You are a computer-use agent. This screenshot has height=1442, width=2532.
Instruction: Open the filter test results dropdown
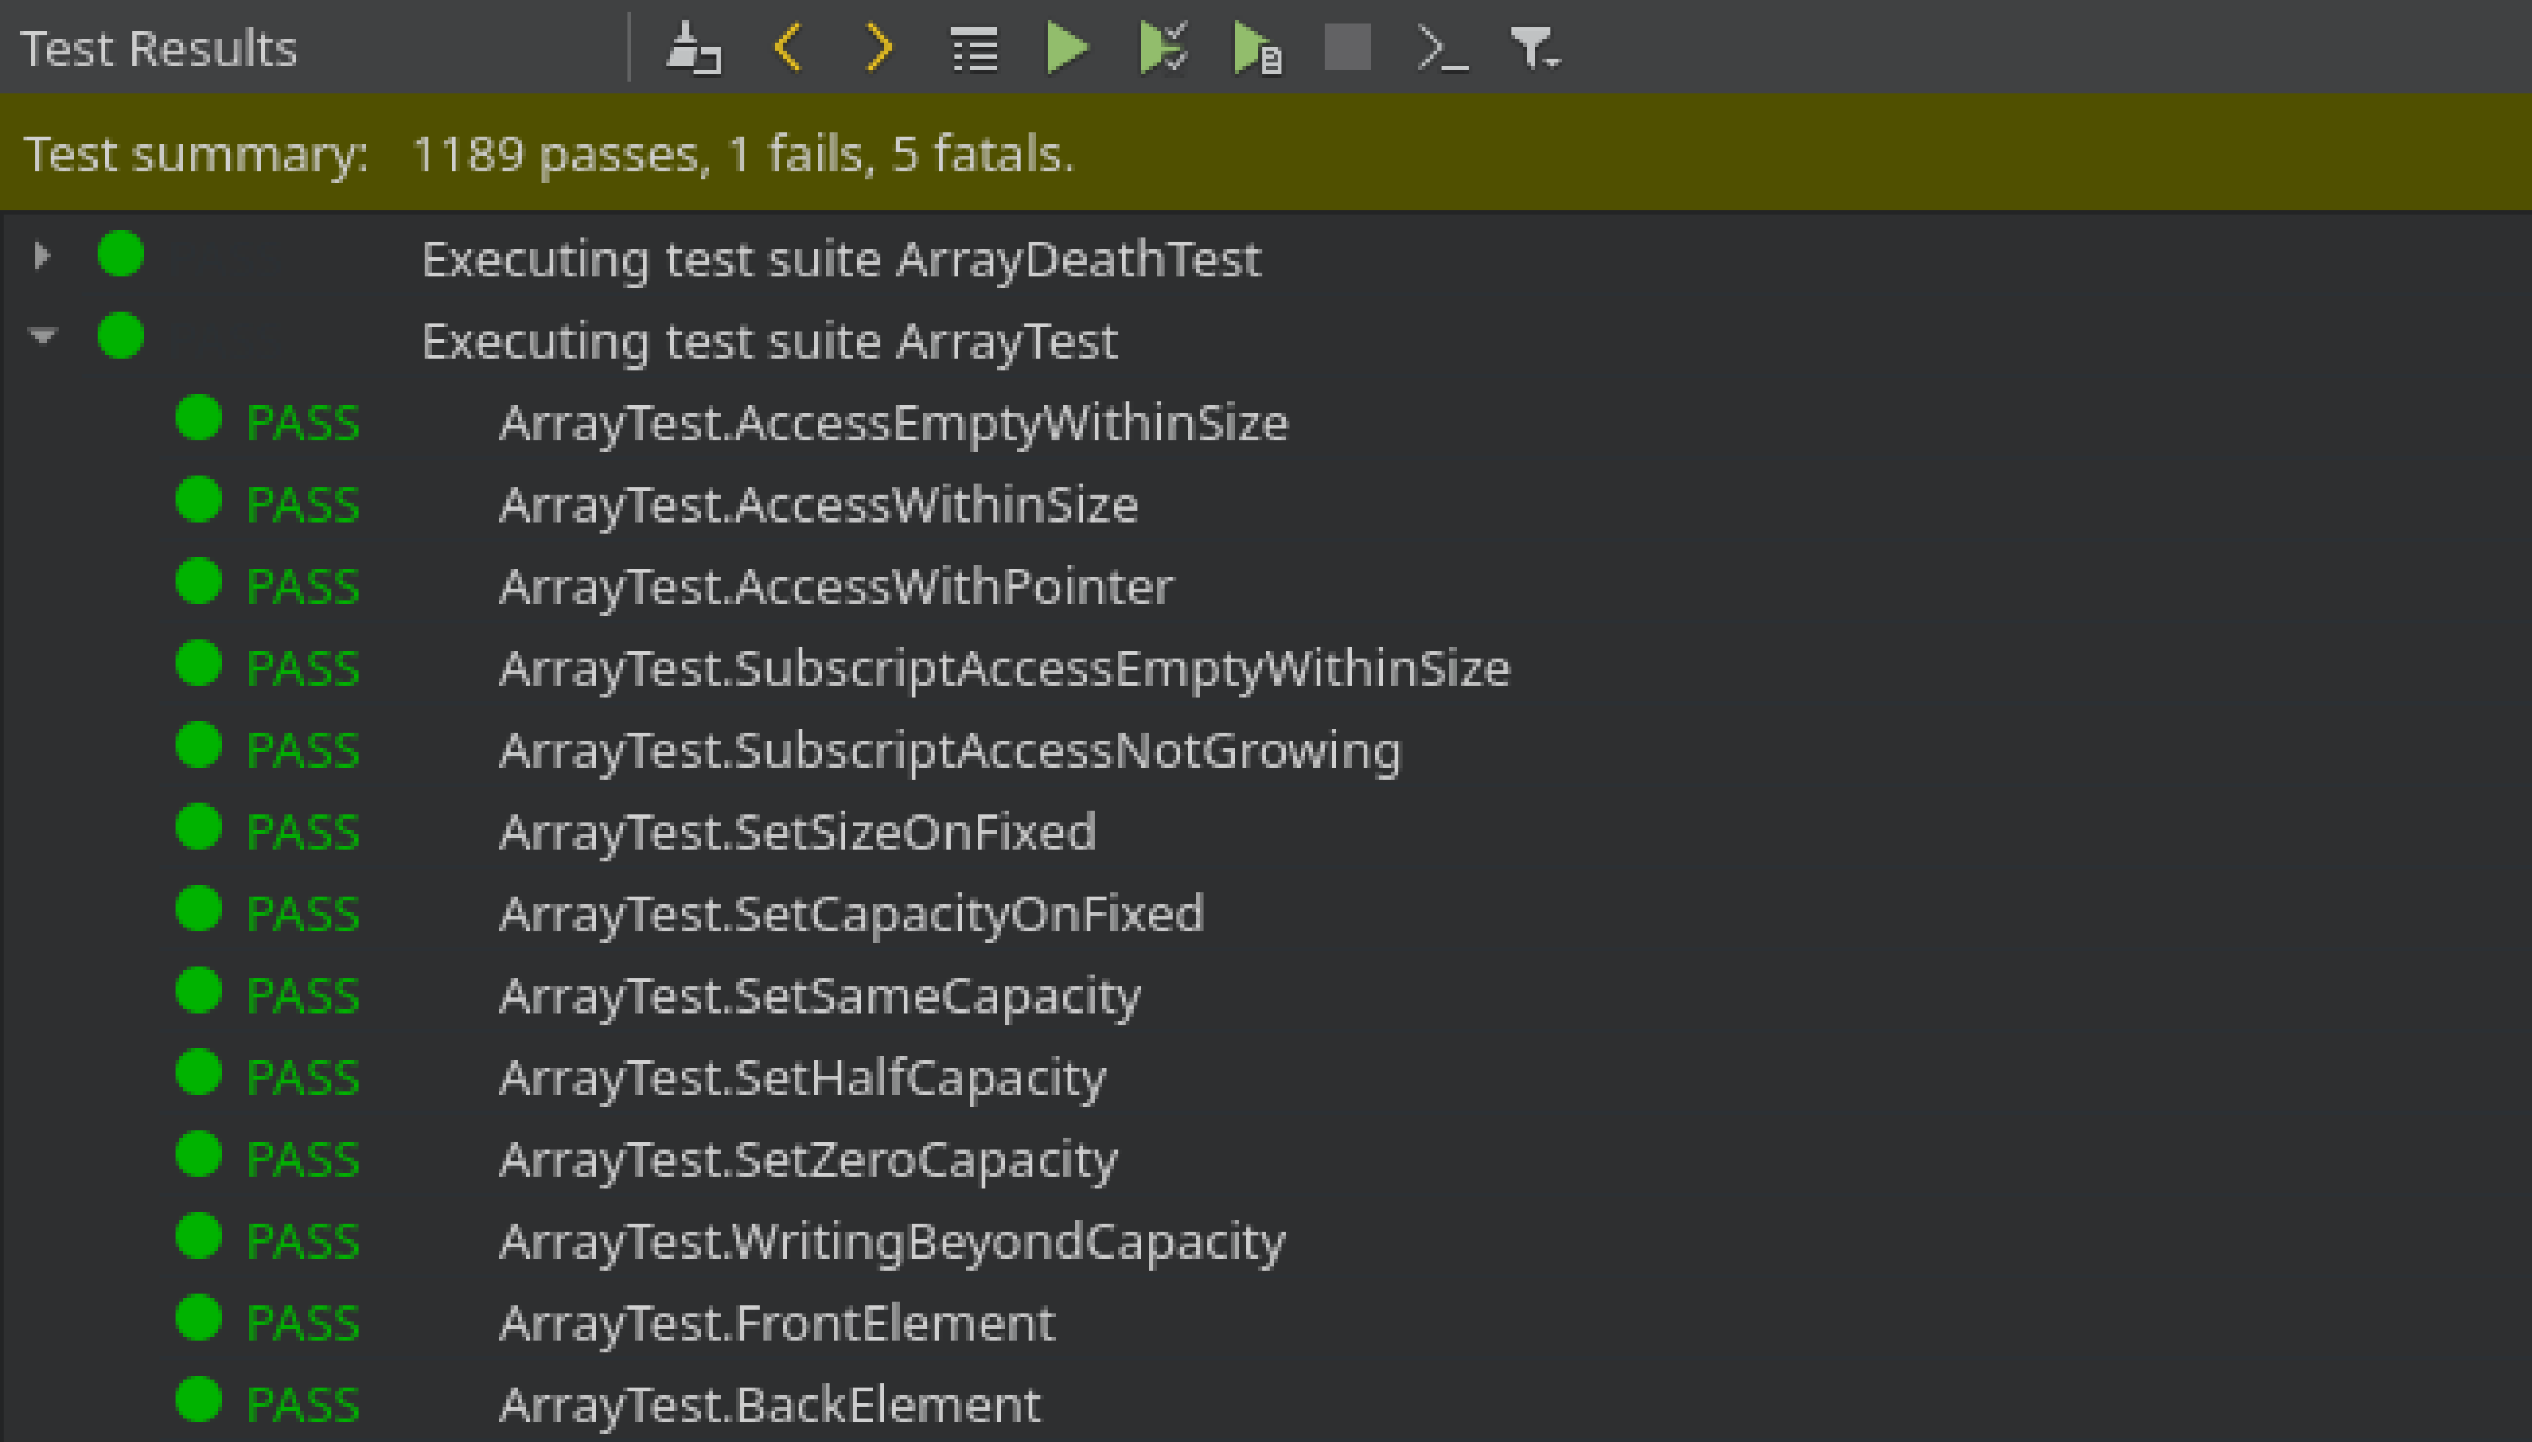click(1534, 48)
